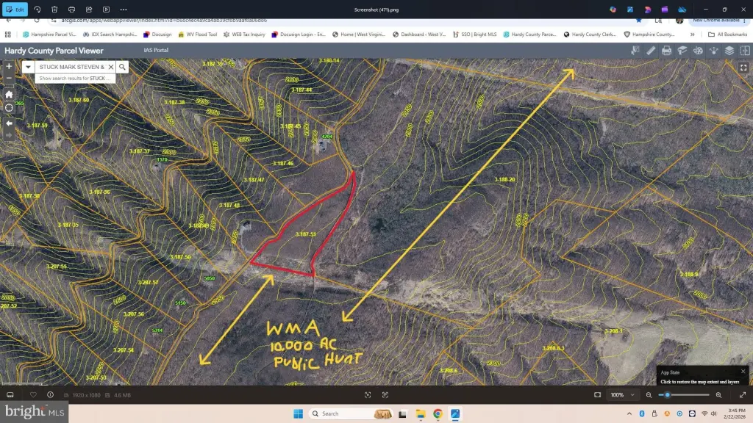Image resolution: width=753 pixels, height=423 pixels.
Task: Click the My Location target button
Action: click(9, 108)
